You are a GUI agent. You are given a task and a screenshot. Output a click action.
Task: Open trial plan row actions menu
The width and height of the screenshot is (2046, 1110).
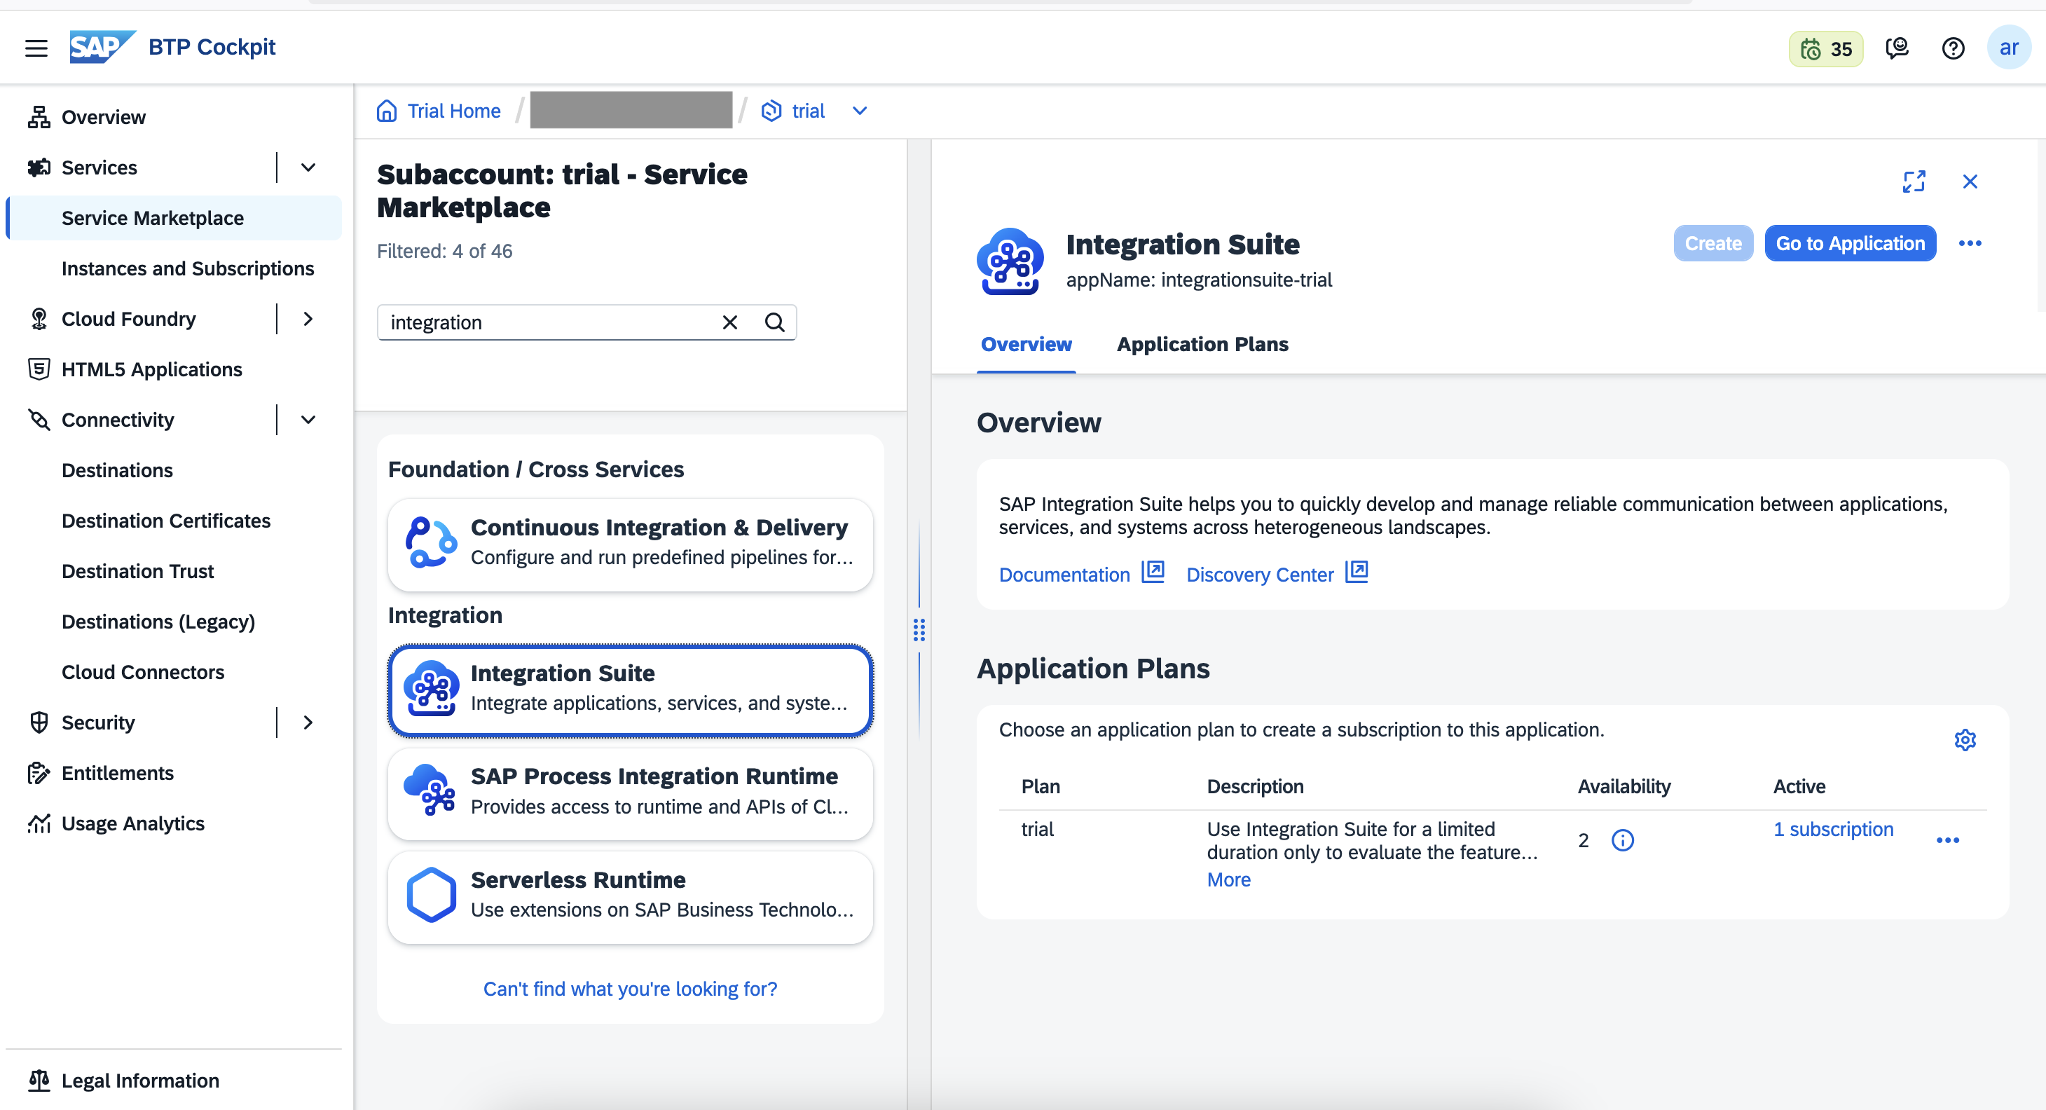(1947, 840)
